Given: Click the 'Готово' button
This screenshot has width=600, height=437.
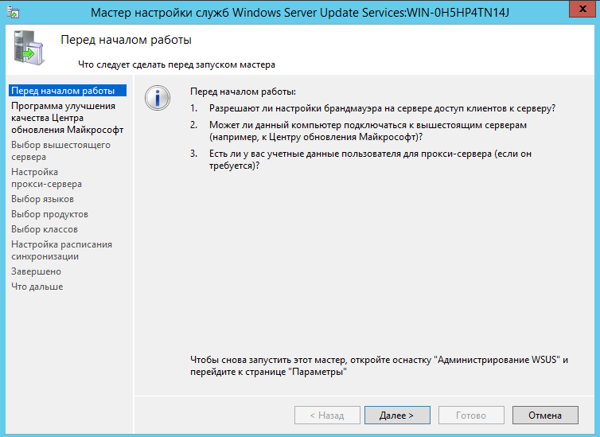Looking at the screenshot, I should coord(471,416).
